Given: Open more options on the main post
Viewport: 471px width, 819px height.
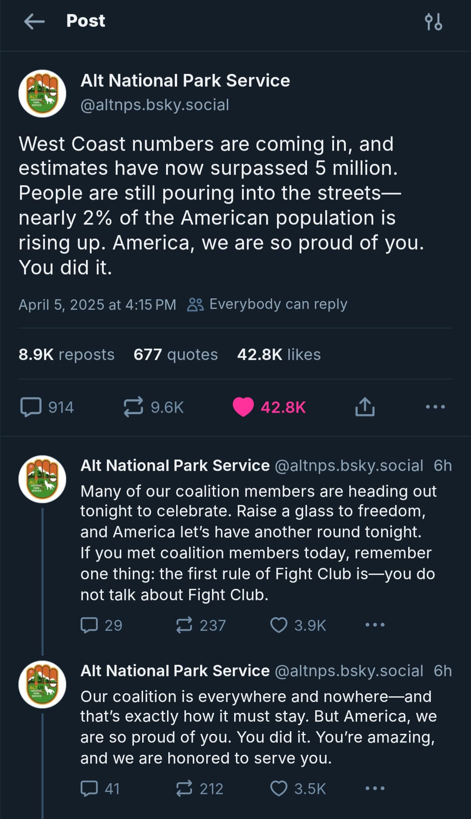Looking at the screenshot, I should pos(435,407).
